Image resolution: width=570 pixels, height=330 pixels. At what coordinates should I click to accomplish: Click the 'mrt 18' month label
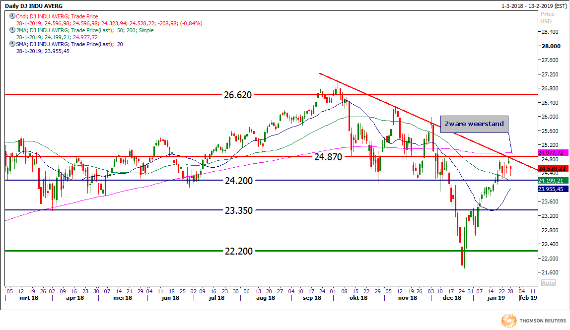[29, 298]
